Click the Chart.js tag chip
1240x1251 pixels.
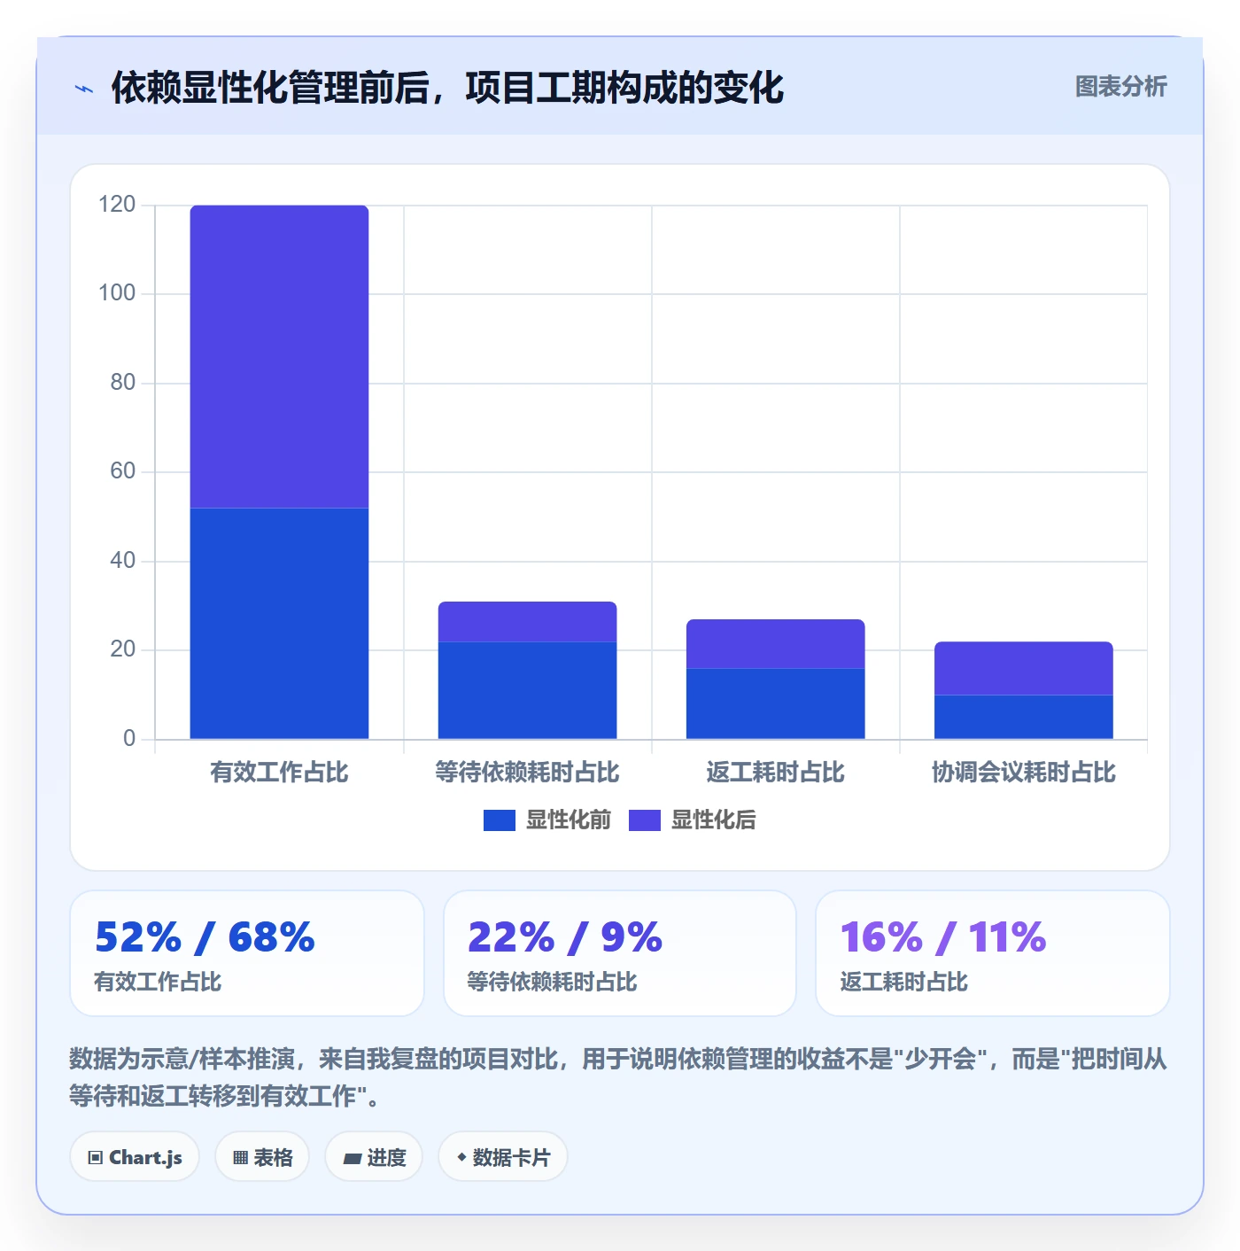tap(135, 1157)
